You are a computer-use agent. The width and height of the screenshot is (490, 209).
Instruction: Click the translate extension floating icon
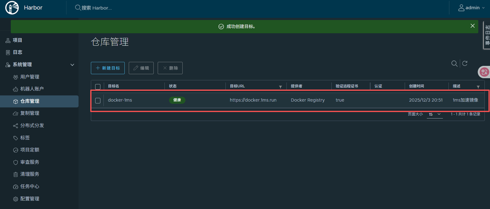tap(484, 72)
